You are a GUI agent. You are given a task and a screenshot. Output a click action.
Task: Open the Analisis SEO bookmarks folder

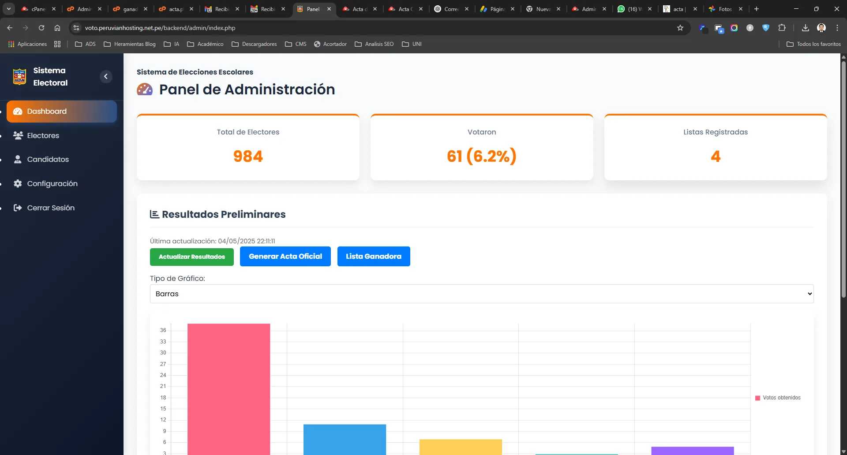(374, 44)
